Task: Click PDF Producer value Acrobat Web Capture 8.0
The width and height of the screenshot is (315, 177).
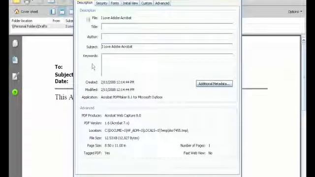Action: pos(123,116)
